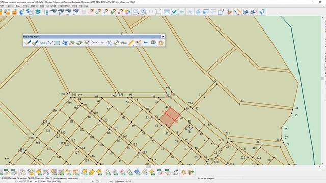The image size is (326, 183).
Task: Click the ruler measure icon in top toolbar
Action: 238,12
